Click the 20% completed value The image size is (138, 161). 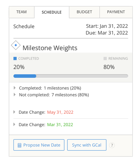pyautogui.click(x=19, y=67)
